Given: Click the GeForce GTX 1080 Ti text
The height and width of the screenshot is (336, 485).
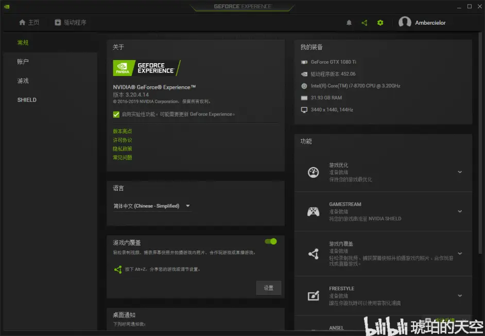Looking at the screenshot, I should pyautogui.click(x=334, y=62).
